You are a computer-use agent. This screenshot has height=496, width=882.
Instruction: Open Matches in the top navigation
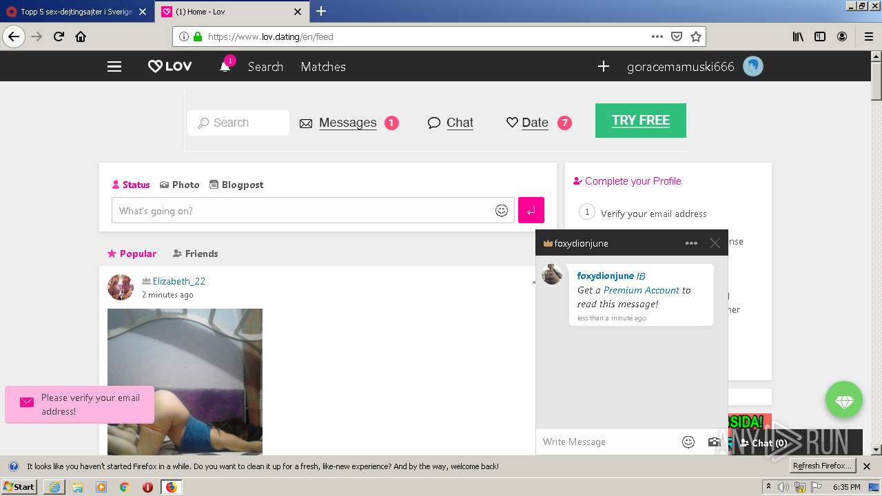(x=323, y=67)
